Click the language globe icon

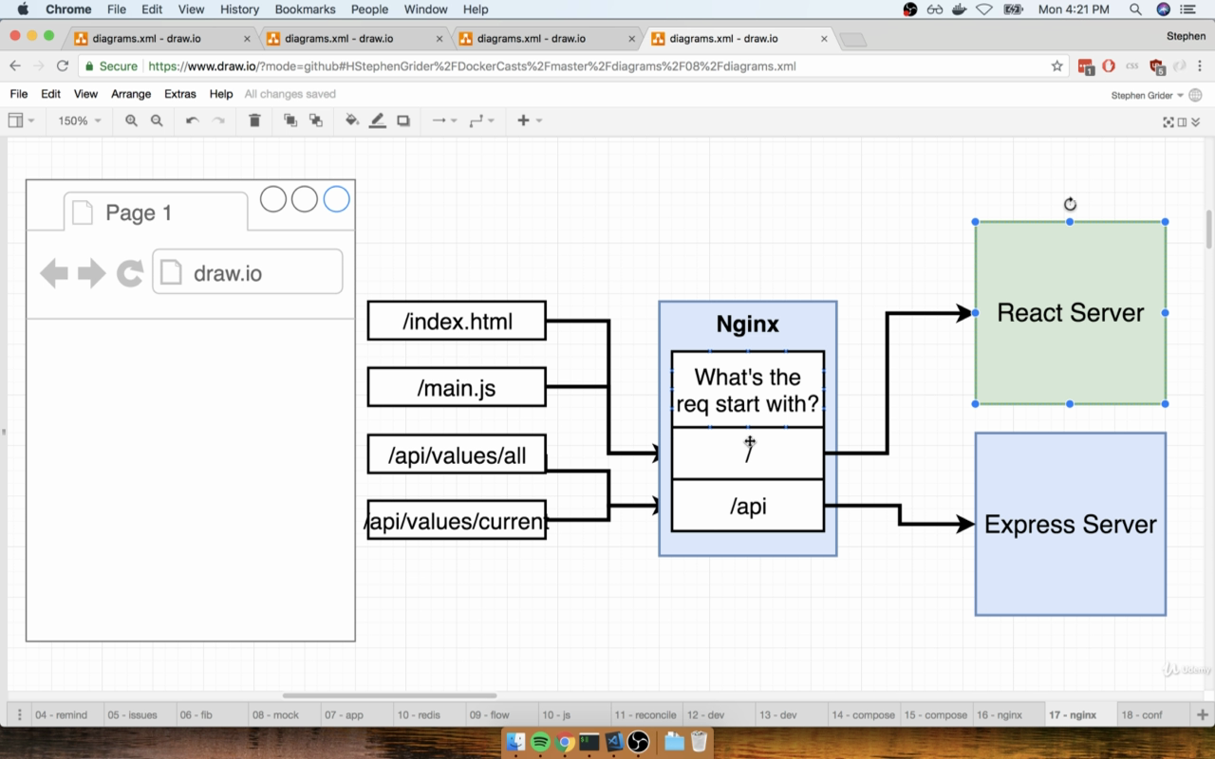point(1195,95)
